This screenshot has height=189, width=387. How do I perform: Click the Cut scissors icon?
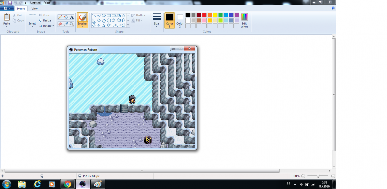coord(15,15)
